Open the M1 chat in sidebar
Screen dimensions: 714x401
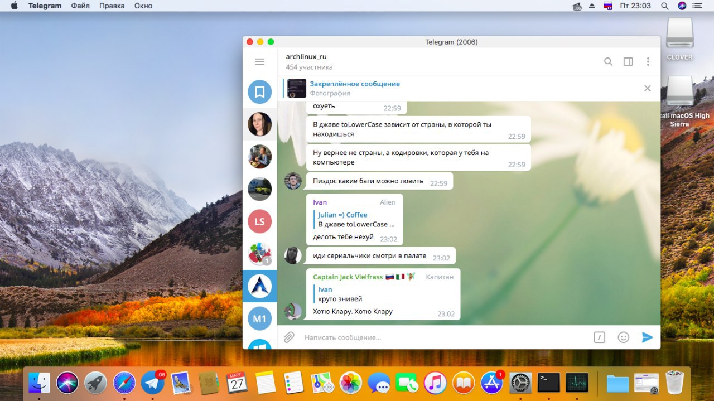tap(259, 318)
